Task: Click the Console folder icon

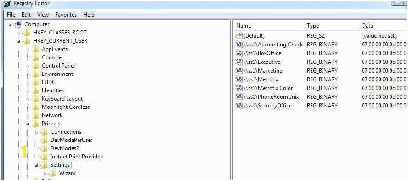Action: pos(36,57)
